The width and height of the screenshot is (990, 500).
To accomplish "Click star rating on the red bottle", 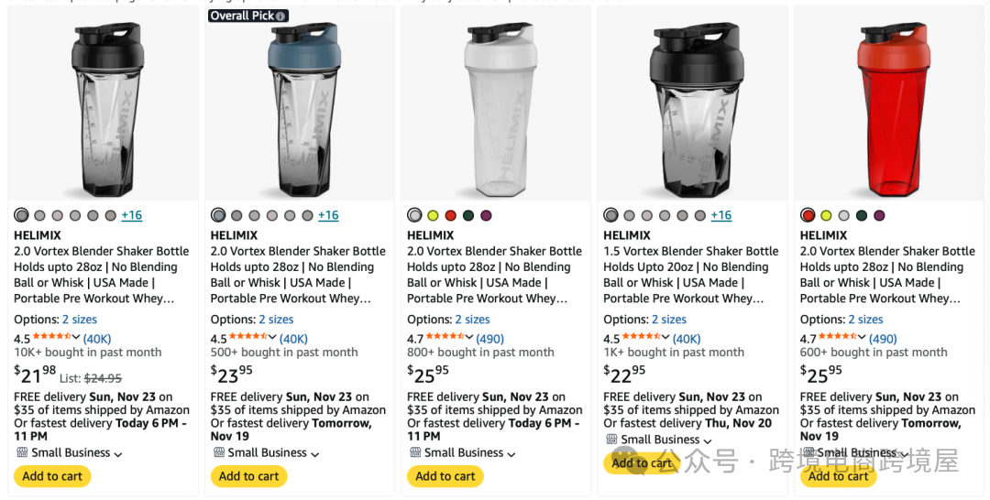I will [836, 338].
